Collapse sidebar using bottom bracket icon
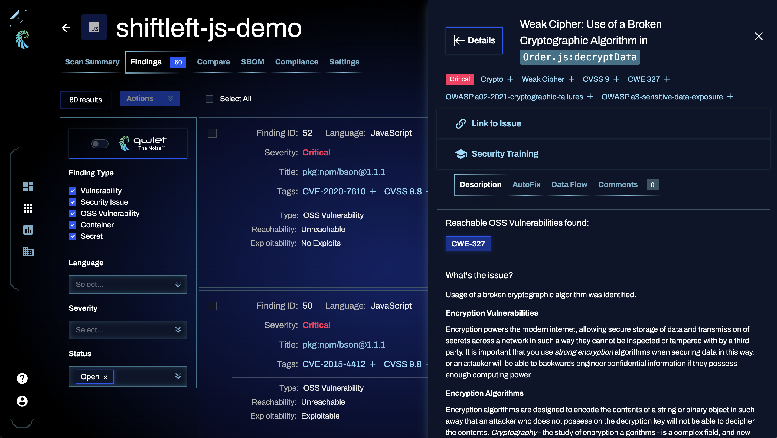The height and width of the screenshot is (438, 777). pos(22,423)
